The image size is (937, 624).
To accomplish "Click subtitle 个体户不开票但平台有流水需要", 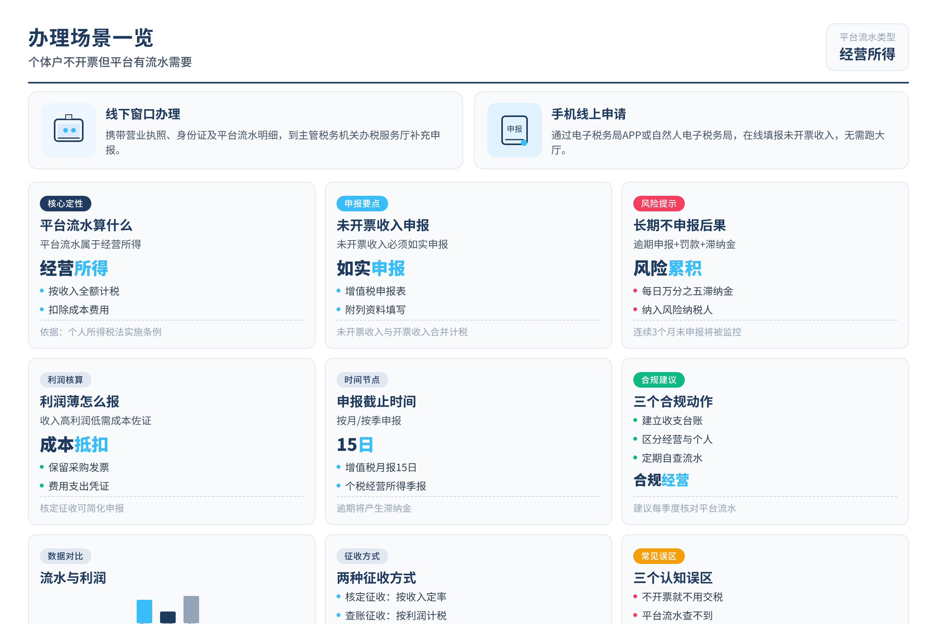I will pyautogui.click(x=110, y=62).
